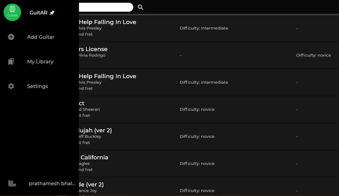Click into the search input field
Viewport: 339px width, 196px height.
coord(106,7)
